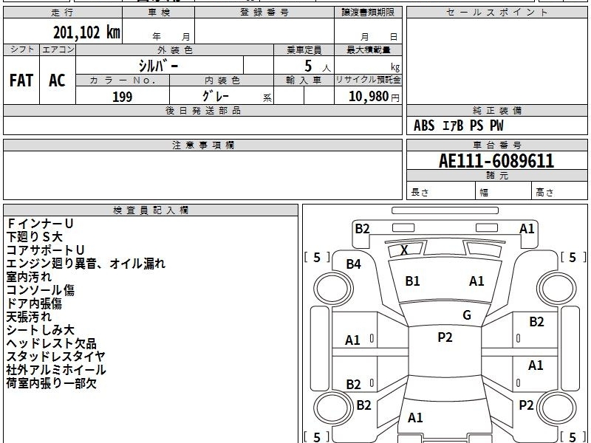Click the 注意事項欄 header
Image resolution: width=591 pixels, height=443 pixels.
(202, 145)
